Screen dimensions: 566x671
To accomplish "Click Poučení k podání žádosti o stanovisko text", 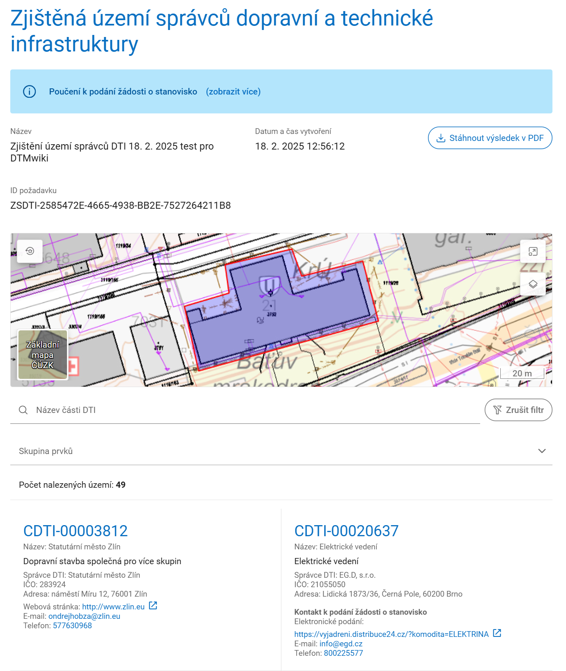I will (x=123, y=92).
